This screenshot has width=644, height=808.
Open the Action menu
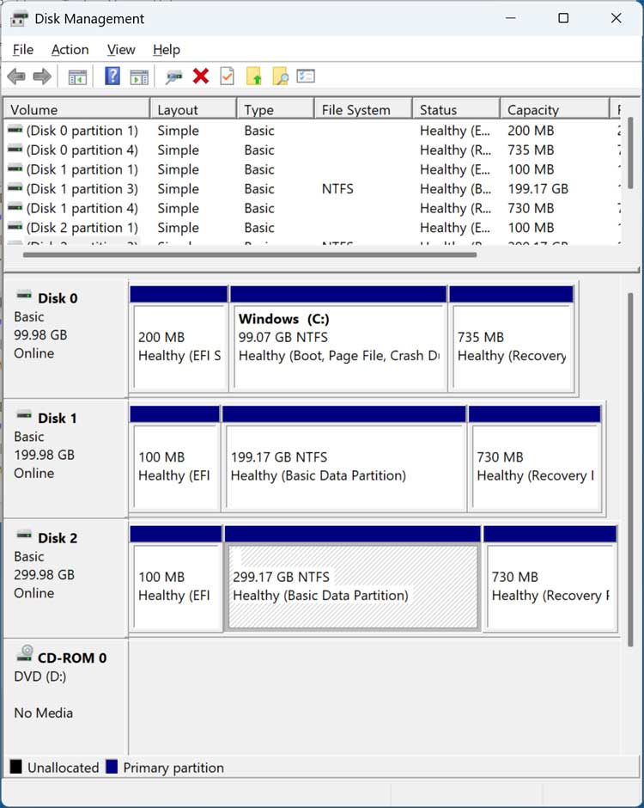point(70,50)
